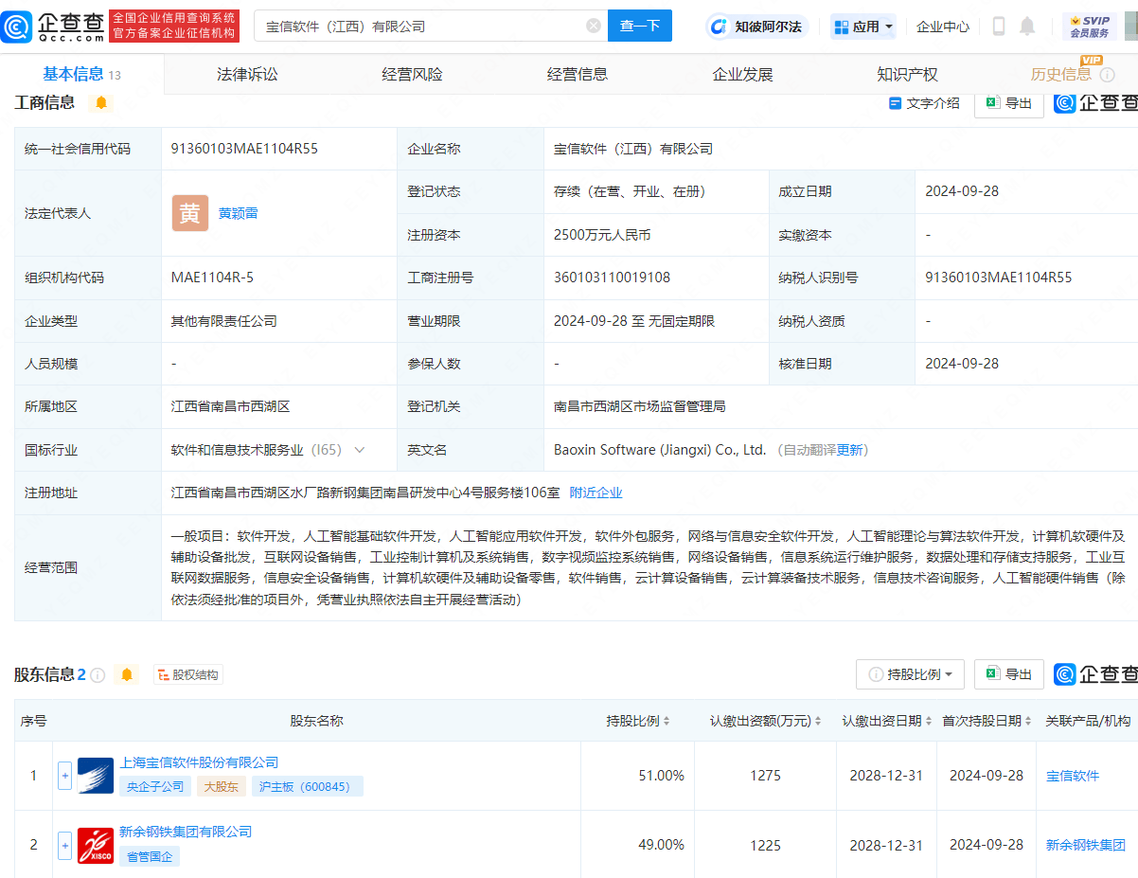Image resolution: width=1138 pixels, height=878 pixels.
Task: Switch to 企业发展 tab
Action: coord(742,74)
